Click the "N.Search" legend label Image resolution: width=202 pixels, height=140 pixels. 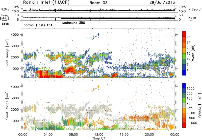[195, 9]
